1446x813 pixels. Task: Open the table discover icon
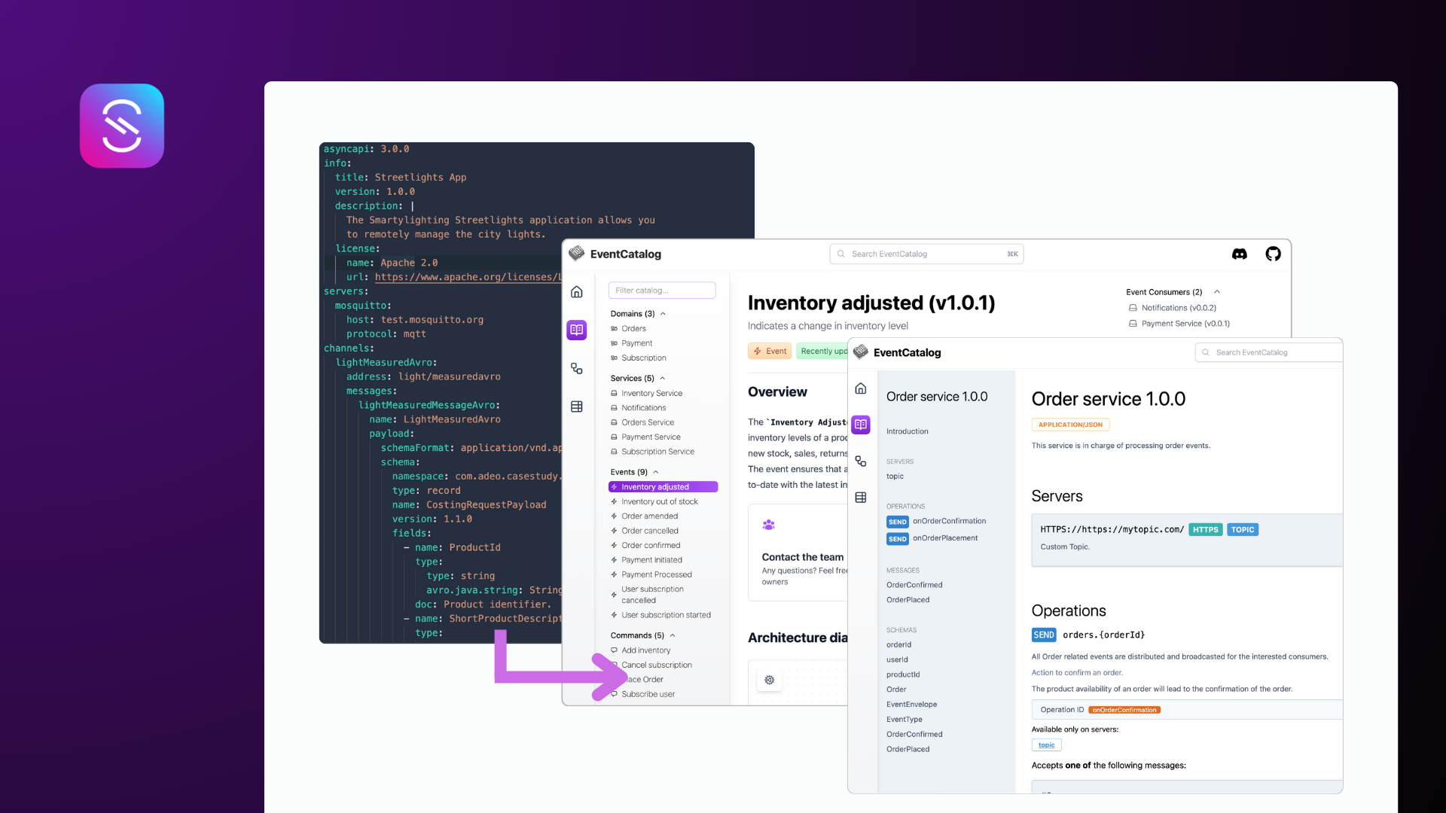(x=577, y=406)
